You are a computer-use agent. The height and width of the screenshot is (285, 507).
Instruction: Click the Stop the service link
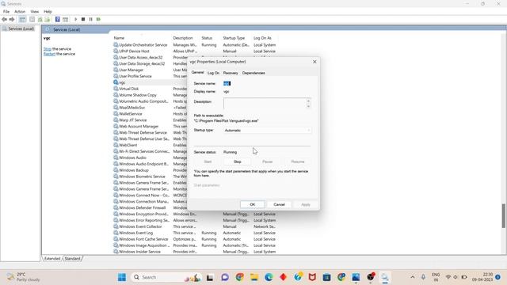point(48,49)
